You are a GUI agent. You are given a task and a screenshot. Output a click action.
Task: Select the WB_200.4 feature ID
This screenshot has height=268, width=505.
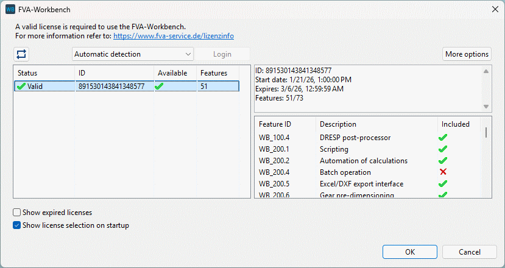pos(274,172)
